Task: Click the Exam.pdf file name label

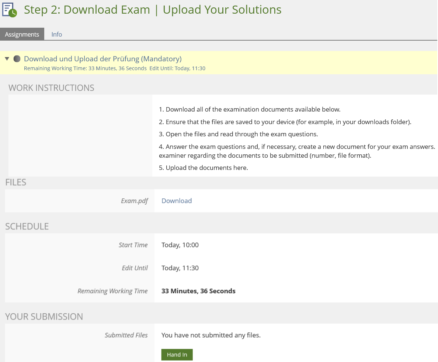Action: [x=134, y=201]
